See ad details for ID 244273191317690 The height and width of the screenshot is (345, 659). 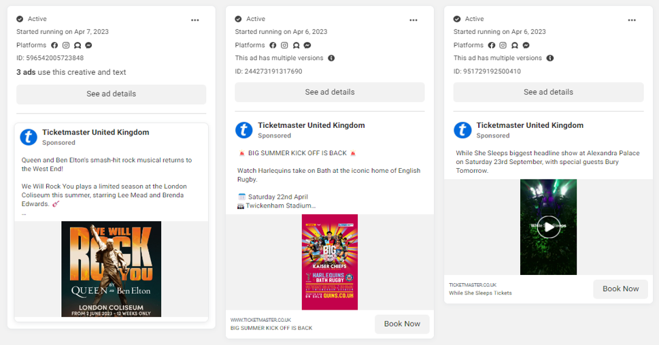[330, 92]
